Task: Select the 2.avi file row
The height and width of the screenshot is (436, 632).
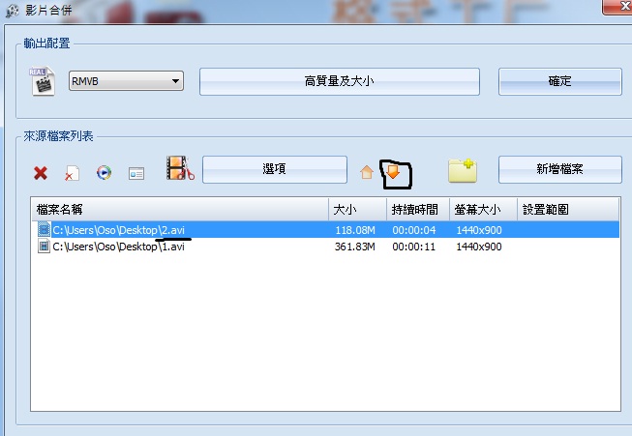Action: point(325,230)
